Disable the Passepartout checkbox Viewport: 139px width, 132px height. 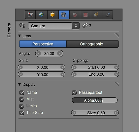tap(74, 92)
